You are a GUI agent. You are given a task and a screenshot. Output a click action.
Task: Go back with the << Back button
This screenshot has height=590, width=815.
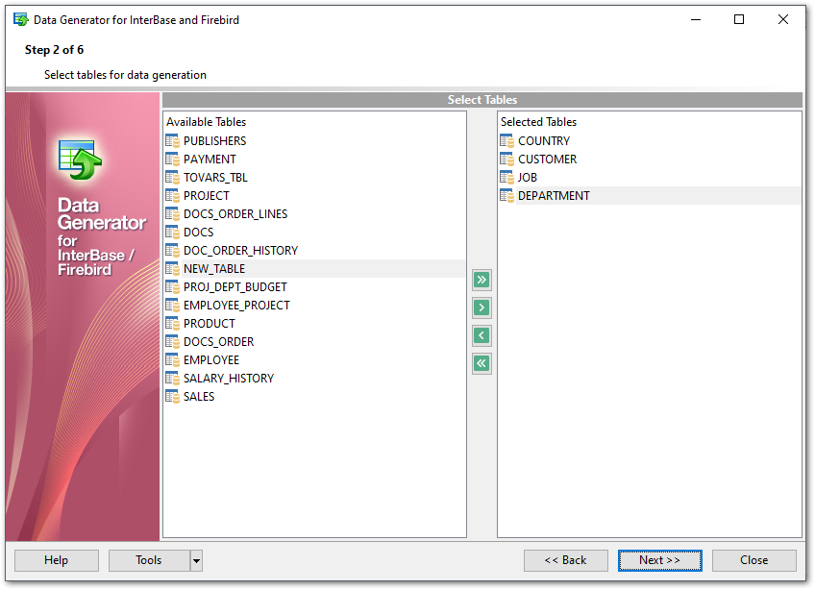pos(565,560)
